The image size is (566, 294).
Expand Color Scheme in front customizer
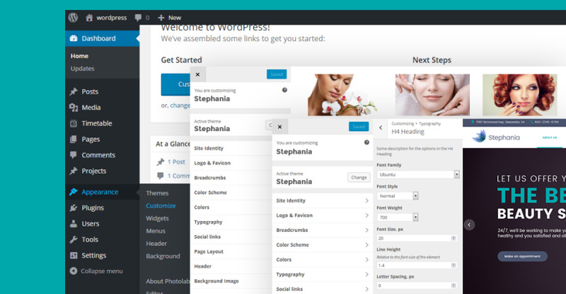point(323,245)
